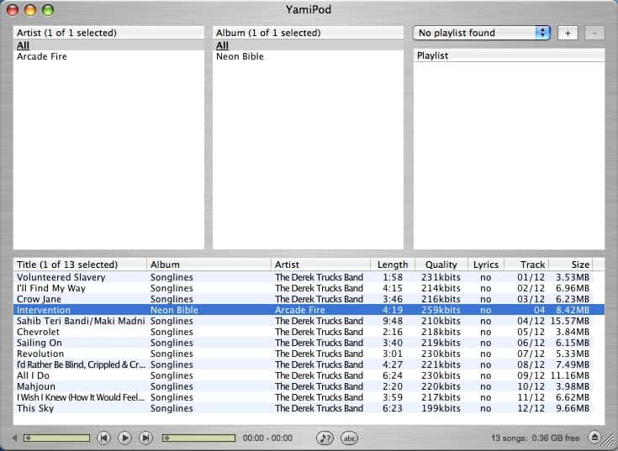Viewport: 618px width, 451px height.
Task: Click the minus remove playlist button
Action: click(594, 33)
